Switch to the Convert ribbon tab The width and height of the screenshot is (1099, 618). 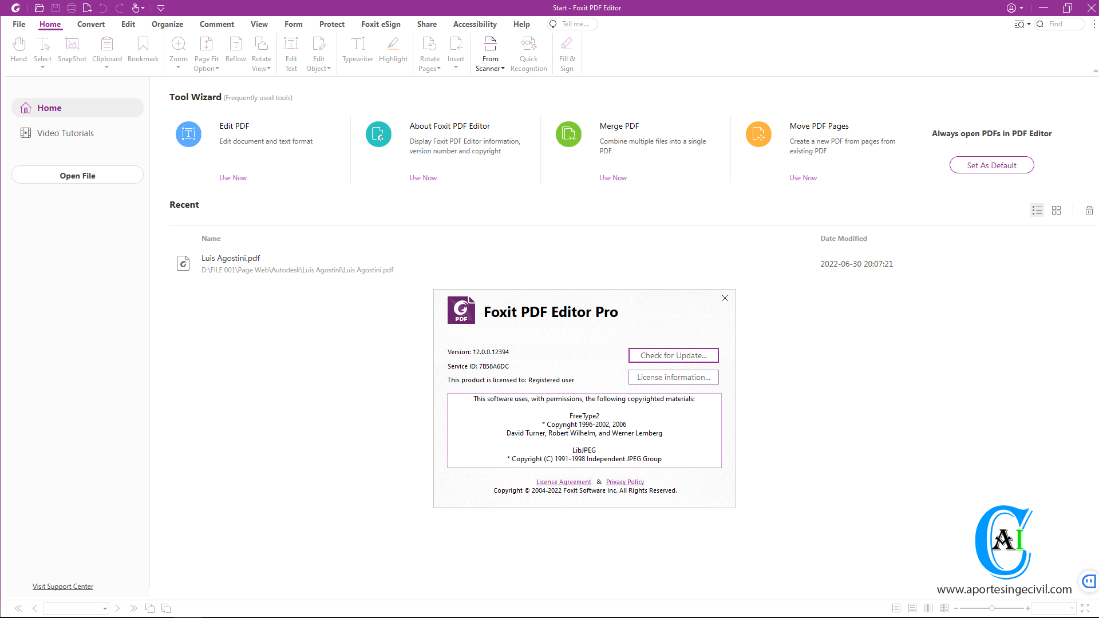tap(90, 24)
